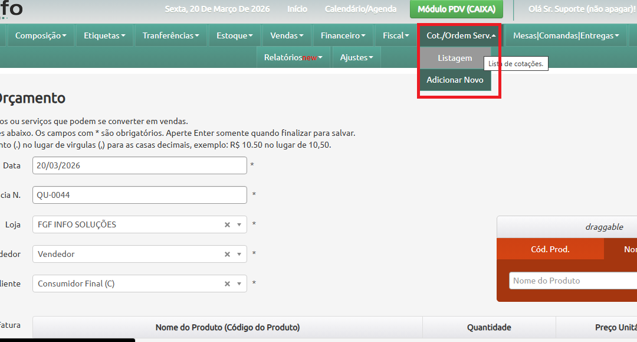The image size is (637, 342).
Task: Open the Financeiro menu
Action: [x=342, y=35]
